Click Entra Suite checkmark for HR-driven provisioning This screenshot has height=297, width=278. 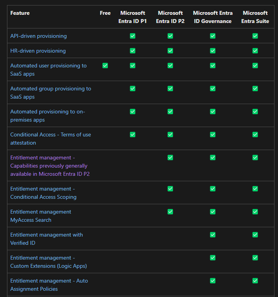click(255, 51)
